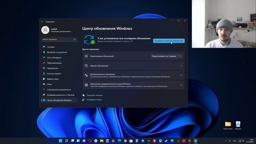Open taskbar Search
The image size is (256, 144).
(x=66, y=141)
